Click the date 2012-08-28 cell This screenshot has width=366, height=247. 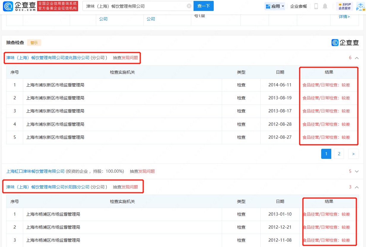tap(280, 124)
